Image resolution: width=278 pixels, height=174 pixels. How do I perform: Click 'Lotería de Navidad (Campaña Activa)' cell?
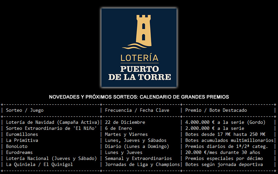click(53, 122)
